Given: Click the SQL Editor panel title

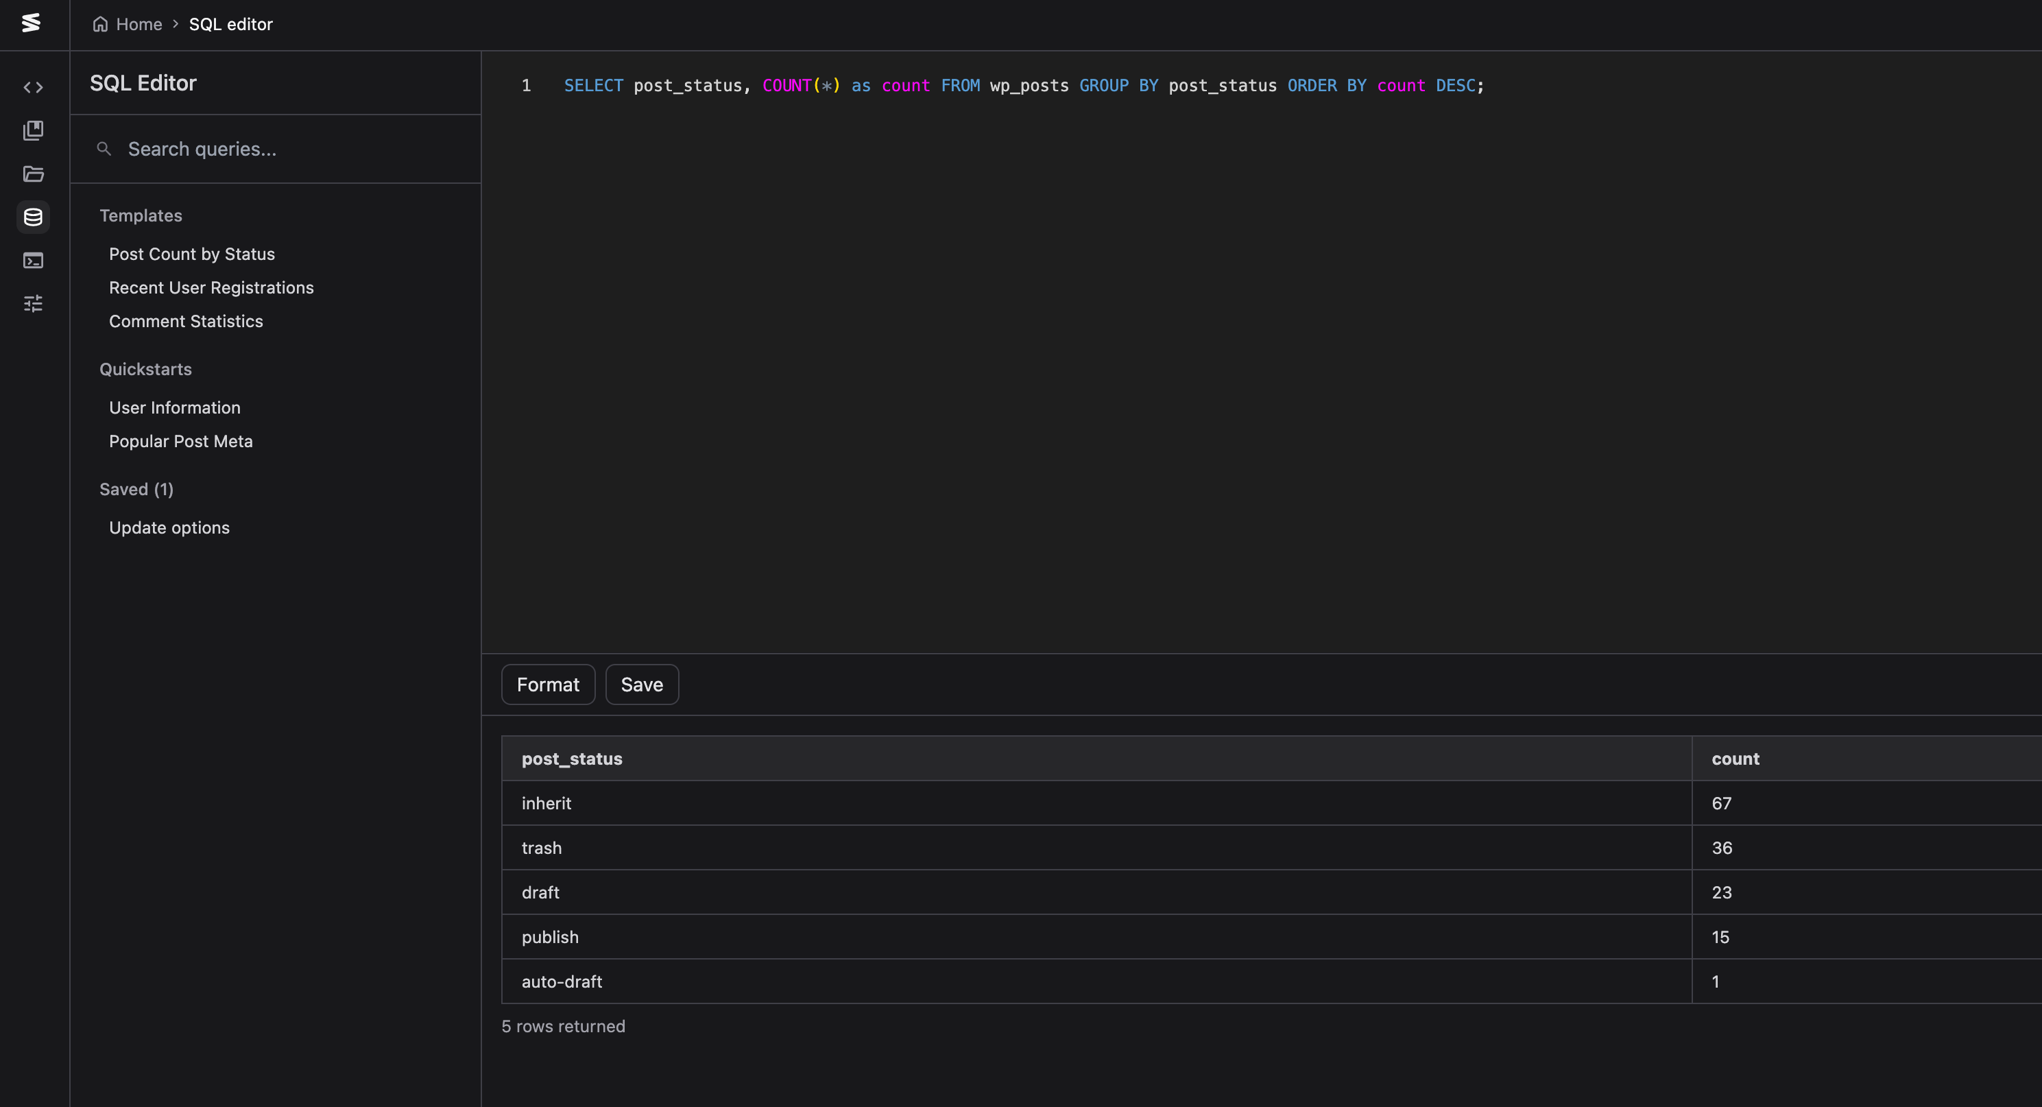Looking at the screenshot, I should [143, 82].
